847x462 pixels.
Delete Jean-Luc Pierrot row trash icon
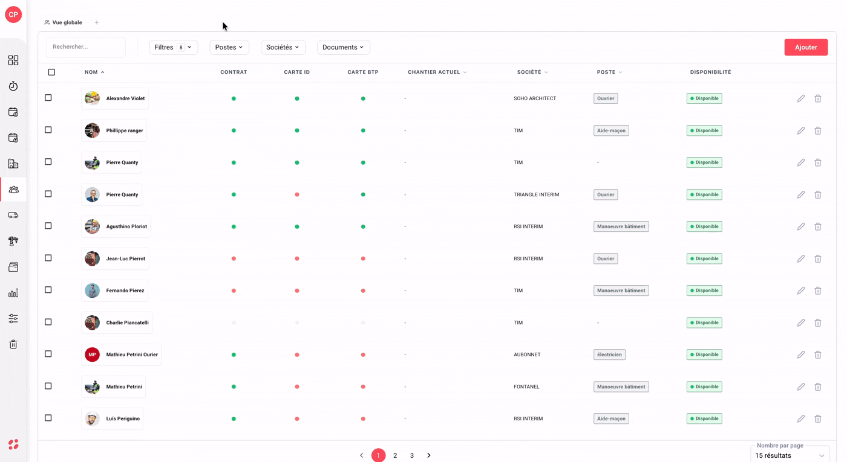coord(818,258)
